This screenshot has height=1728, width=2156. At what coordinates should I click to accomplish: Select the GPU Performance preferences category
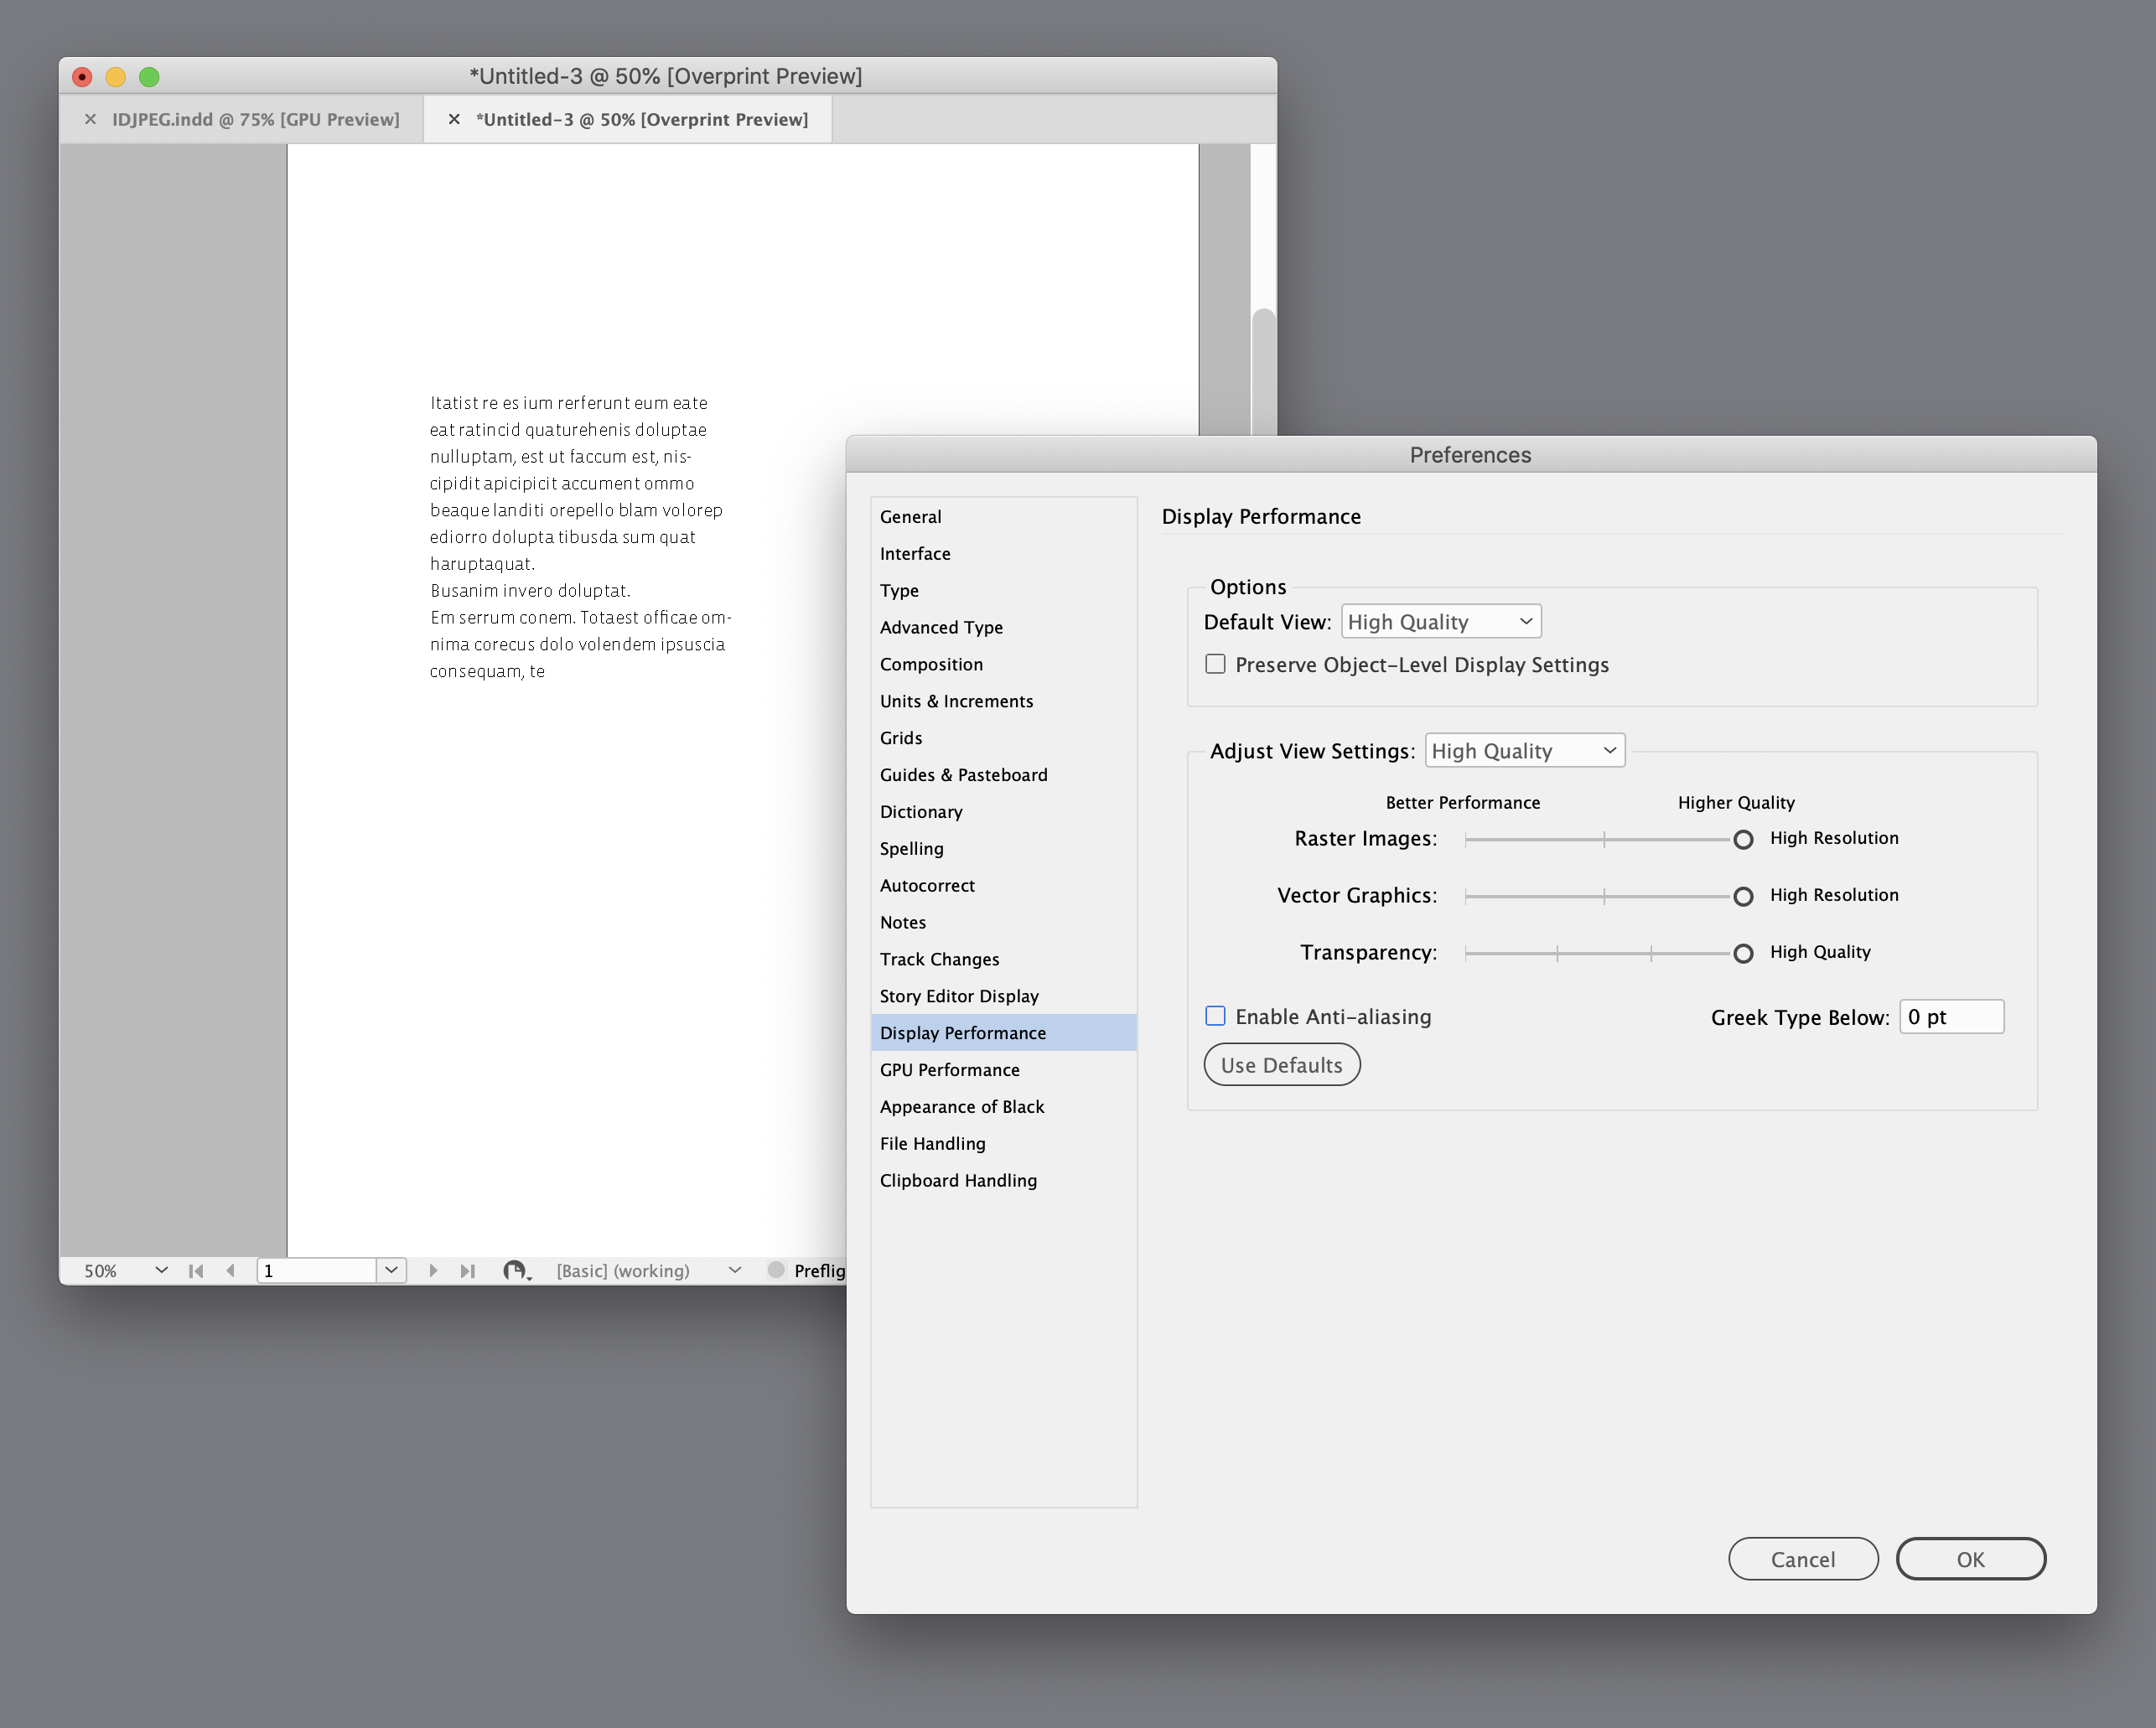tap(949, 1069)
